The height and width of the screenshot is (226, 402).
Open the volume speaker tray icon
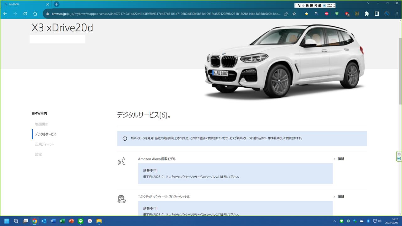tap(380, 221)
